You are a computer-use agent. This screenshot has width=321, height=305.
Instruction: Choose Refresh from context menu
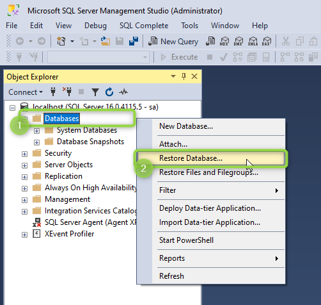coord(211,276)
